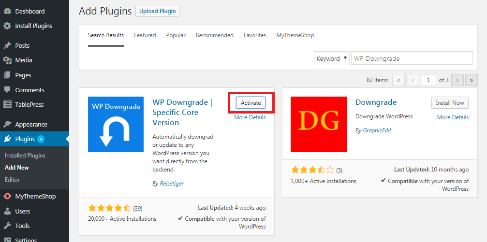Click the Tools wrench icon

pos(7,226)
